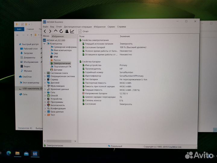Expand the Операционная система node
The image size is (217, 163).
[45, 76]
